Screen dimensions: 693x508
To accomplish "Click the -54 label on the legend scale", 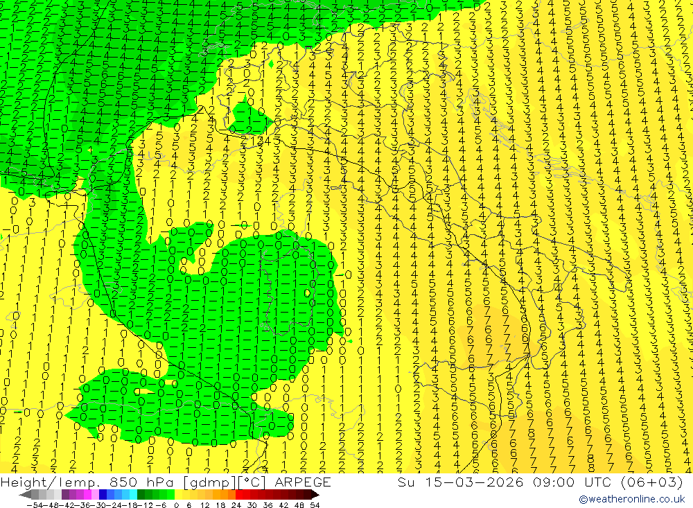I will click(35, 505).
